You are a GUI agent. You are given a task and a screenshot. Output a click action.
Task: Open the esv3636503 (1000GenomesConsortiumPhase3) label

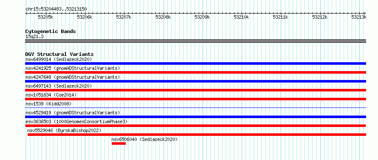76,121
